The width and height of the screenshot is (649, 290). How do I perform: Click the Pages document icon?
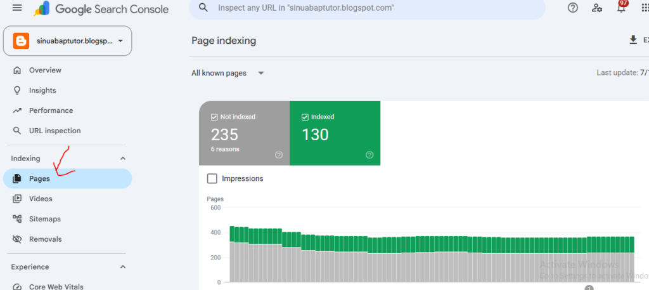click(x=17, y=178)
